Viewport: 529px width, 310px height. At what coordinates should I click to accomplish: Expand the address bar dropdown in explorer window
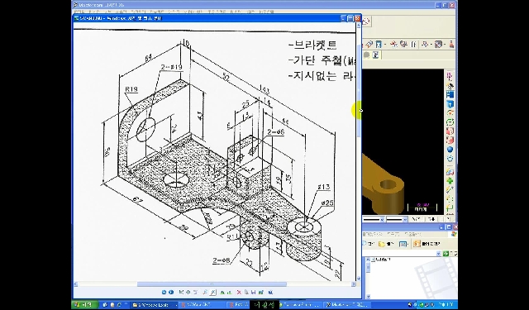point(438,254)
